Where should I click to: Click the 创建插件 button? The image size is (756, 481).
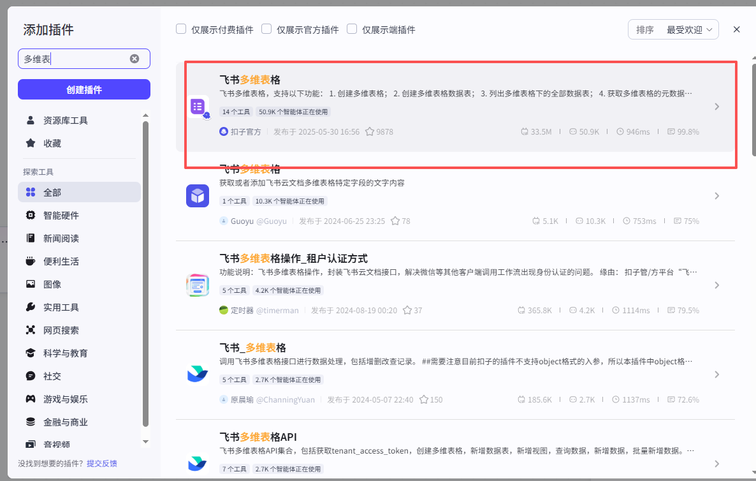pos(84,89)
